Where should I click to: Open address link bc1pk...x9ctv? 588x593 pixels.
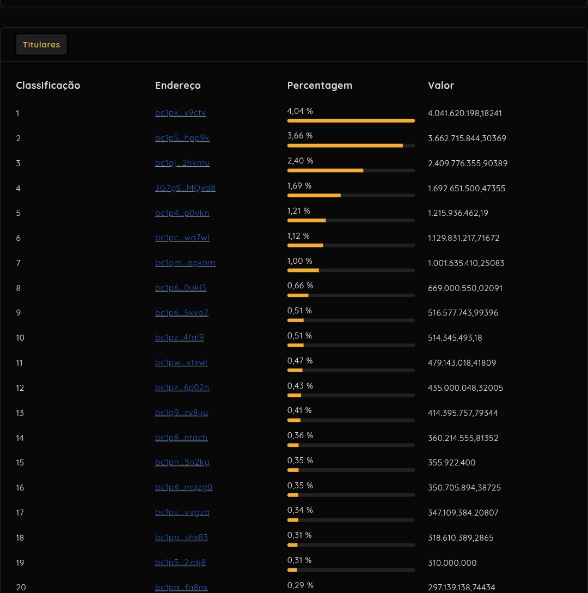[x=181, y=113]
